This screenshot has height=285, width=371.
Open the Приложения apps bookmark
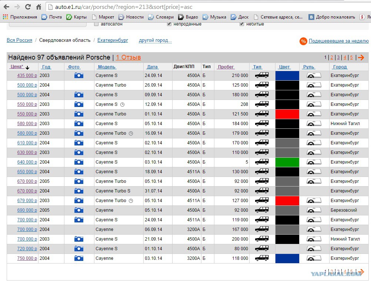[x=20, y=17]
